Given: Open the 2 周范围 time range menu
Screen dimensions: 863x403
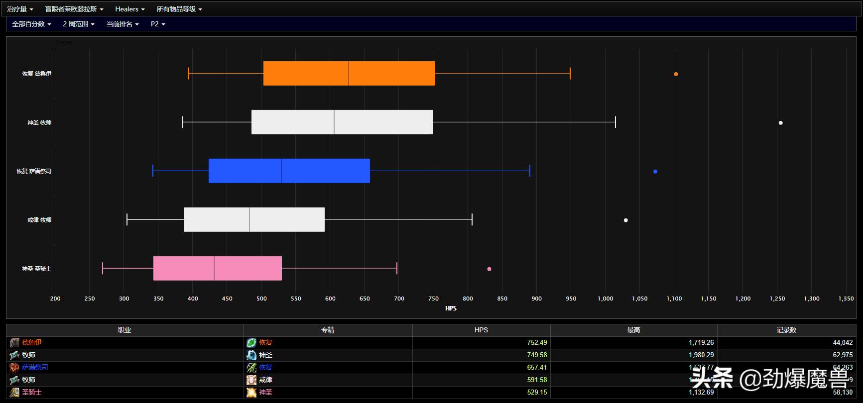Looking at the screenshot, I should tap(78, 24).
